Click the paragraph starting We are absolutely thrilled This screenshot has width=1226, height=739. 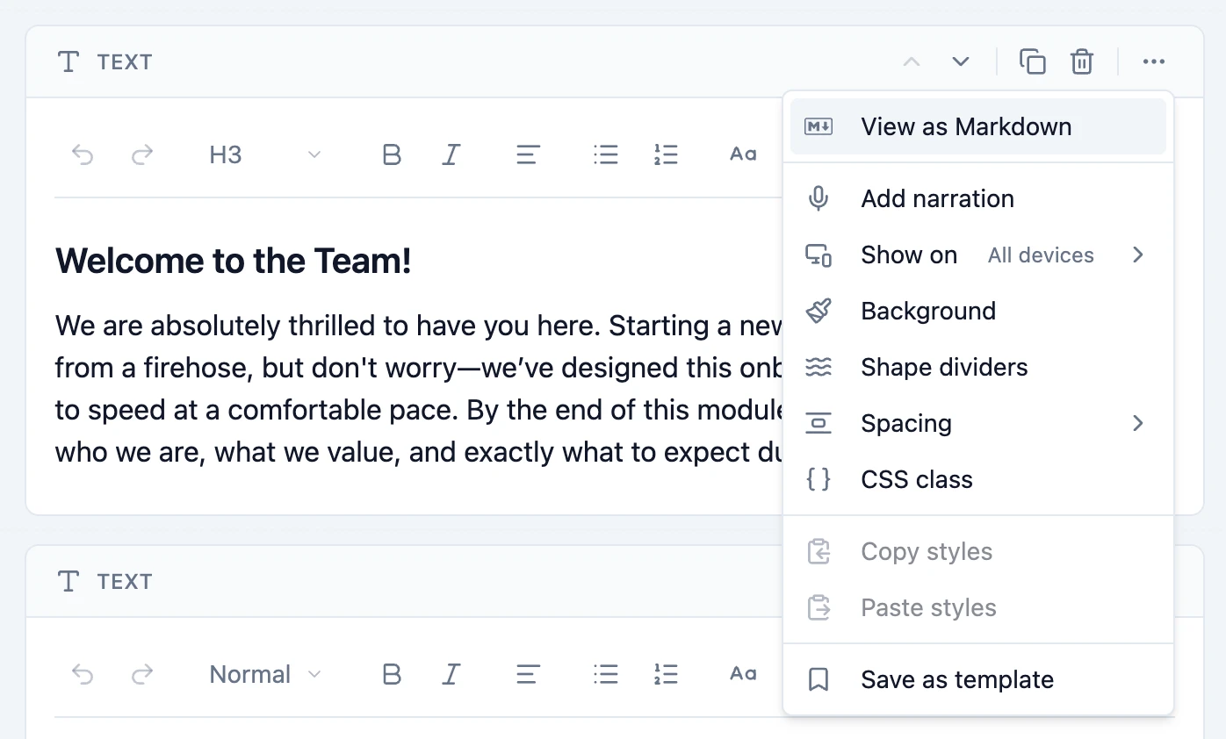(x=418, y=389)
